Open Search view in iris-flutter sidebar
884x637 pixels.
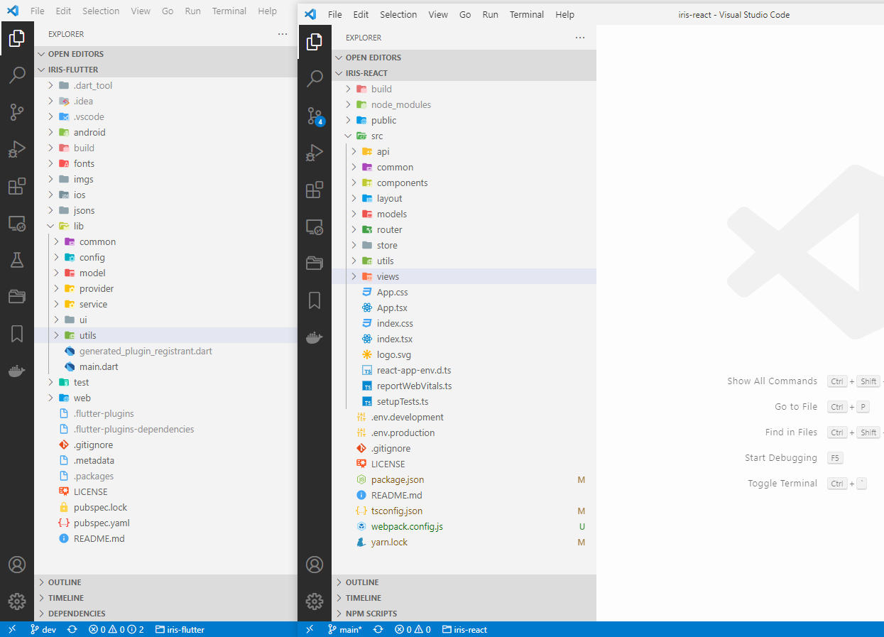pyautogui.click(x=17, y=75)
